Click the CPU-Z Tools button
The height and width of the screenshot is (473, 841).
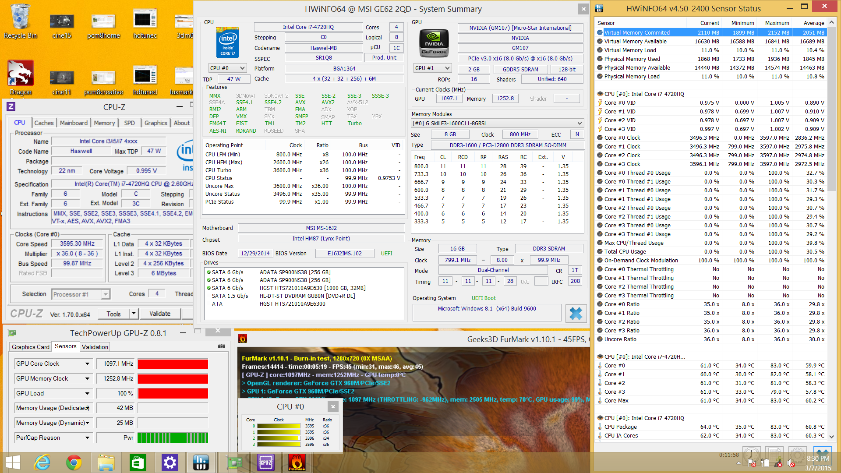[x=113, y=314]
